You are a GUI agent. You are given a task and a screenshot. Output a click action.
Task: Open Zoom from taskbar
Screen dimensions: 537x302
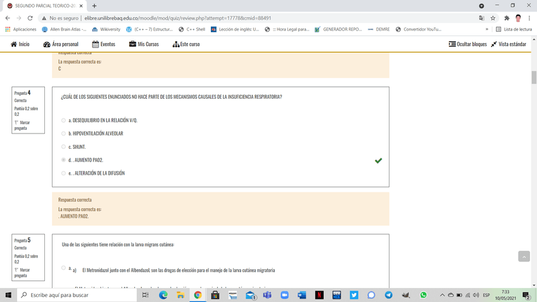(284, 295)
